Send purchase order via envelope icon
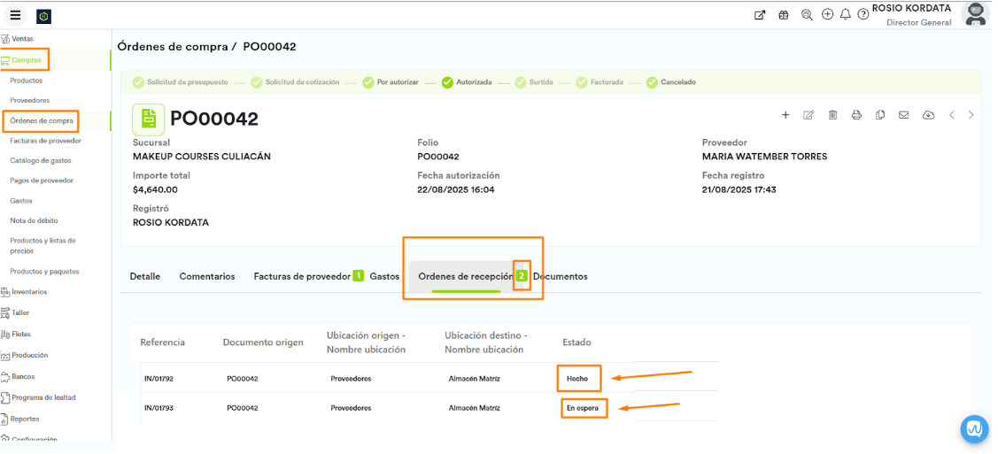This screenshot has width=998, height=454. click(904, 115)
